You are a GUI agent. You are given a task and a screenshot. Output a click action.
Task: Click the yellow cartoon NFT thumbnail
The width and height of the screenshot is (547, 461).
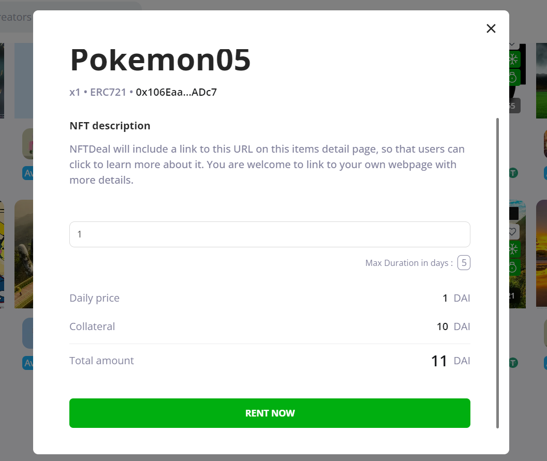coord(2,254)
